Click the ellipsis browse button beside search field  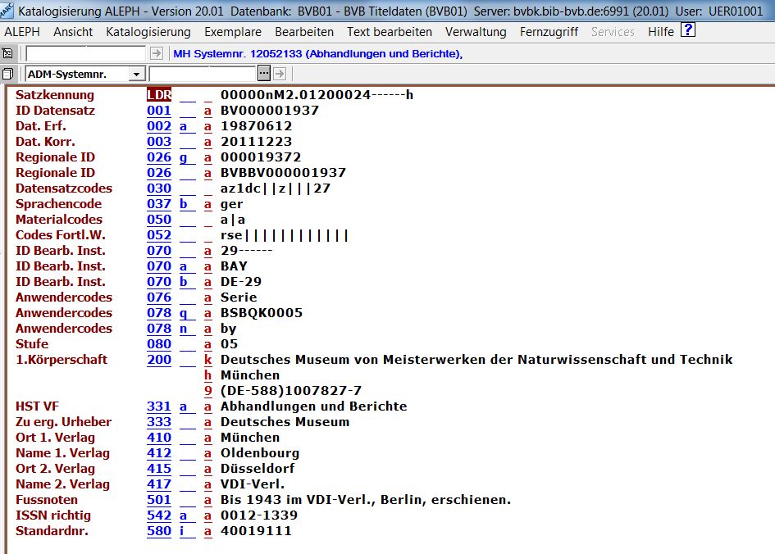264,74
